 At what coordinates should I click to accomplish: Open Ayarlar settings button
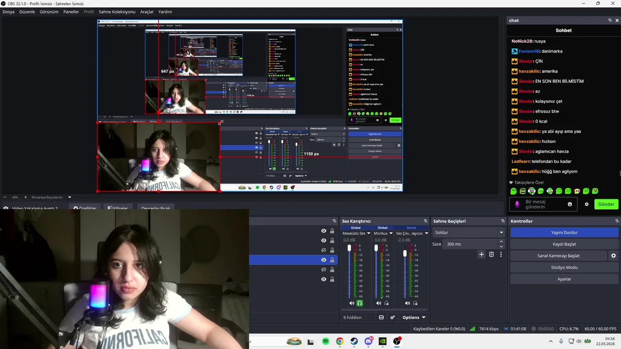[x=564, y=279]
